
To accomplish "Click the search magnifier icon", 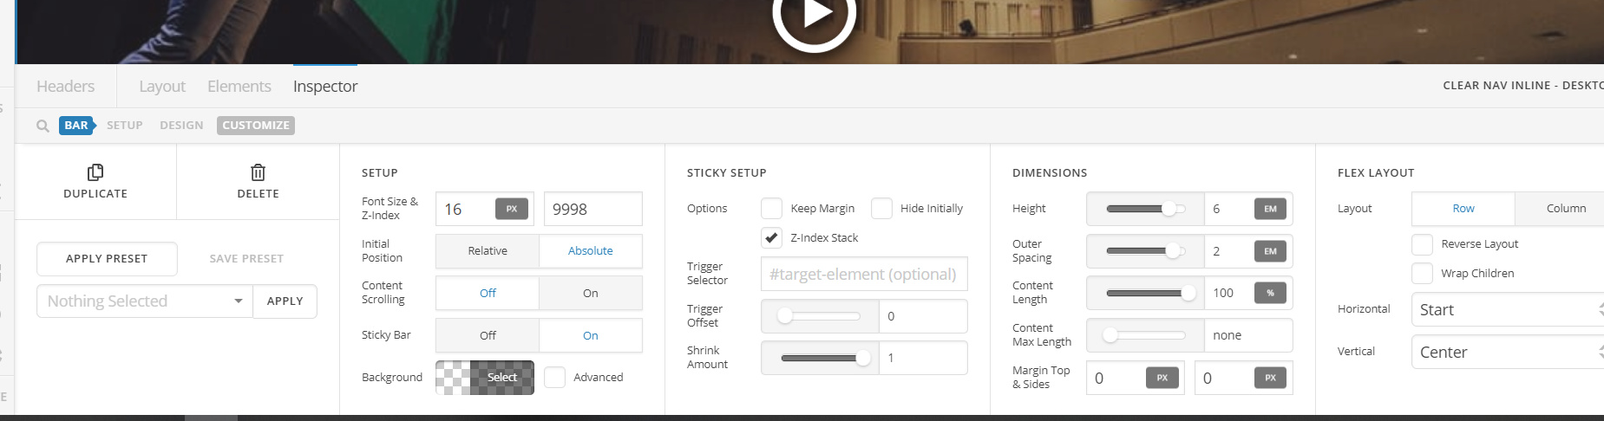I will 43,126.
